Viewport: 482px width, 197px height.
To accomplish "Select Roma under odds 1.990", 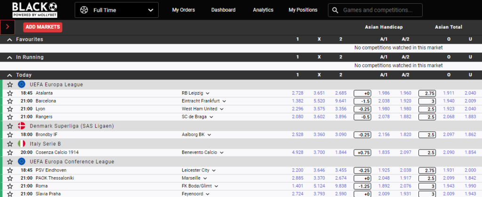I will [x=470, y=186].
